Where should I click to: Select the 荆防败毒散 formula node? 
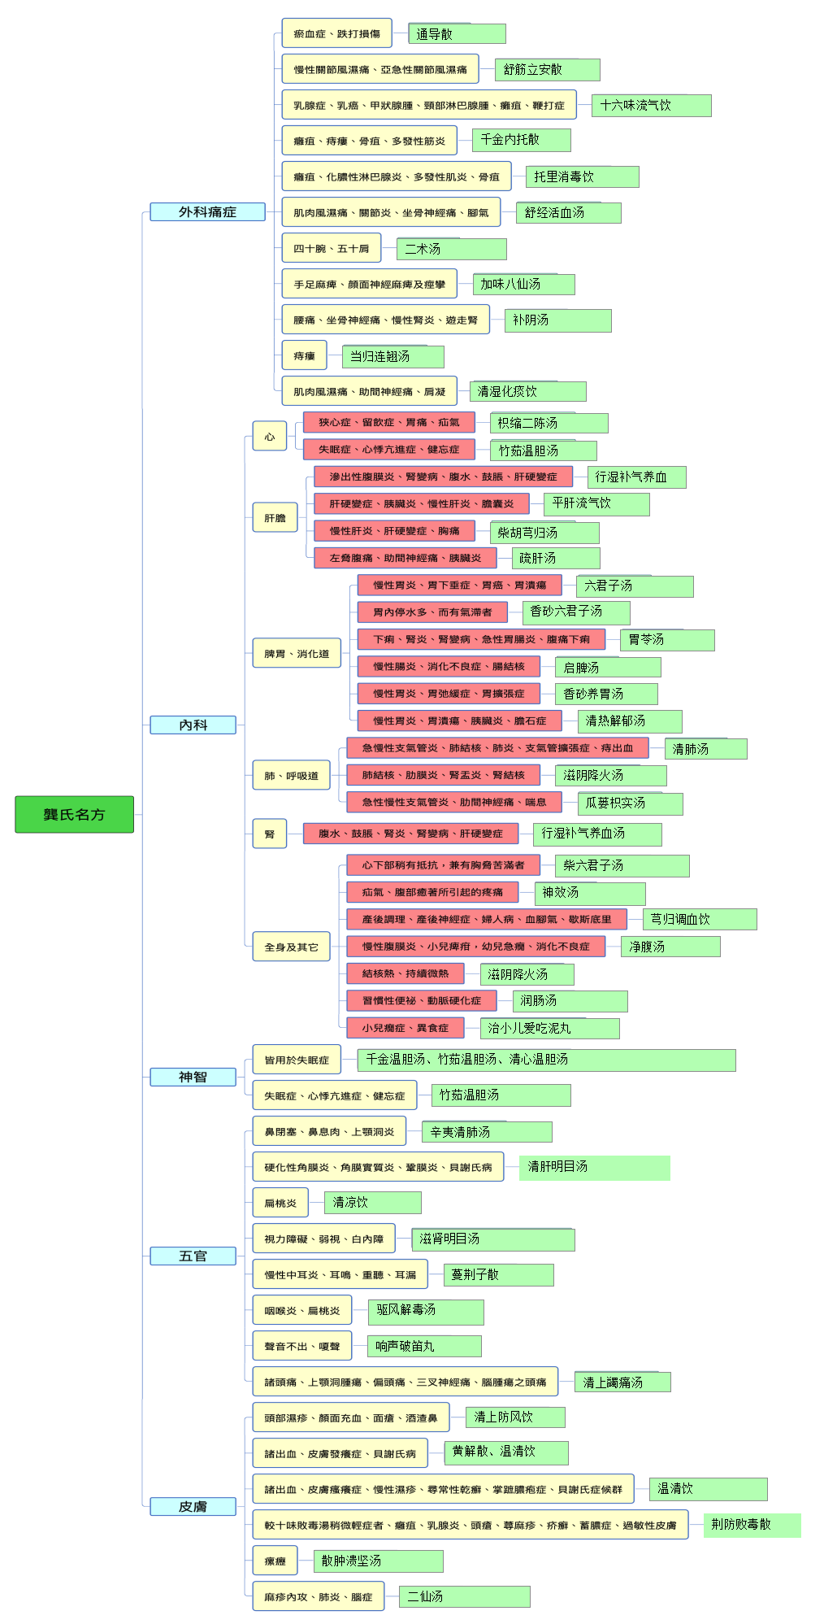tap(752, 1526)
